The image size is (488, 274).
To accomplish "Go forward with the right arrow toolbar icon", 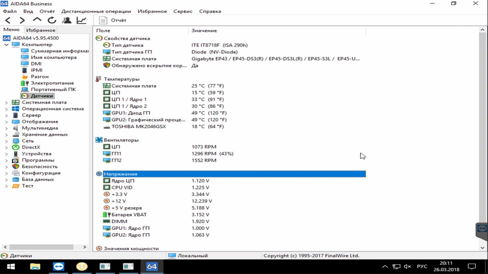I will pos(22,20).
